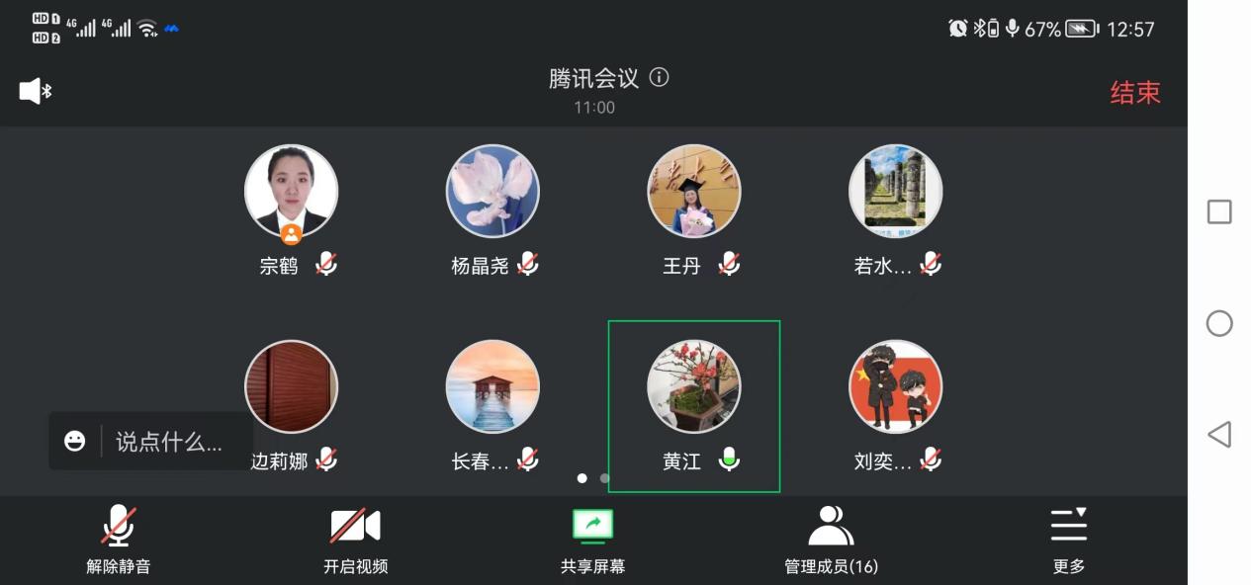Select 宗鹤's avatar
The height and width of the screenshot is (585, 1251).
coord(292,192)
